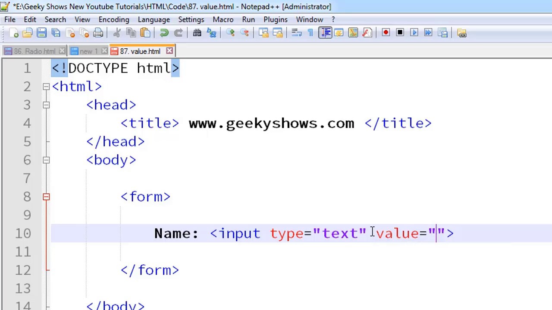Toggle the user-defined language panel
The width and height of the screenshot is (552, 310).
pyautogui.click(x=339, y=33)
